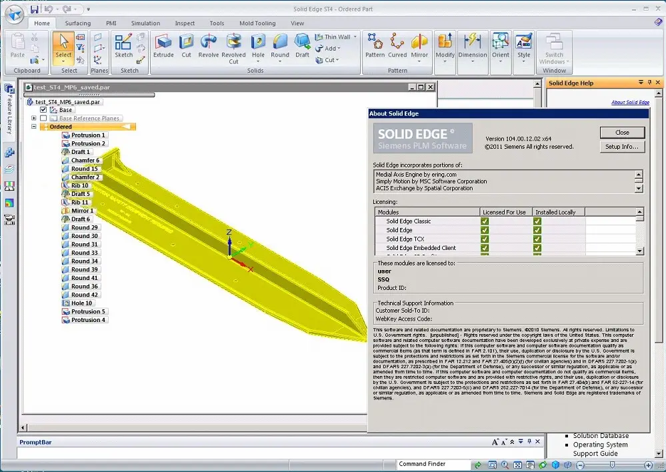666x472 pixels.
Task: Click Close in About Solid Edge dialog
Action: (622, 133)
